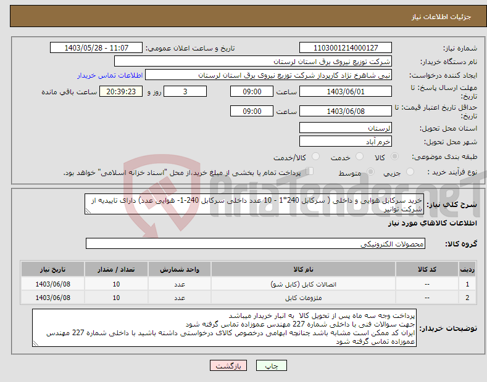This screenshot has width=487, height=382.
Task: Click date 1403/06/08 in ملزومات کابل row
Action: point(53,298)
